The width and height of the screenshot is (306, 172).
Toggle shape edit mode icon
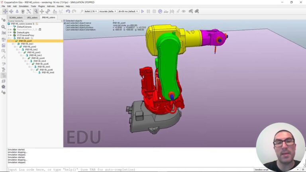(4, 51)
